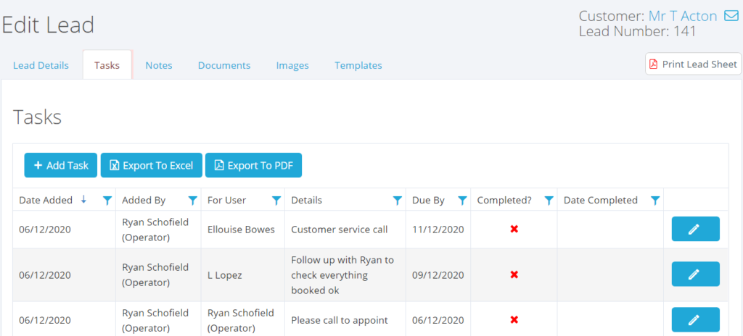
Task: Click red X for Customer service call task
Action: pyautogui.click(x=514, y=230)
